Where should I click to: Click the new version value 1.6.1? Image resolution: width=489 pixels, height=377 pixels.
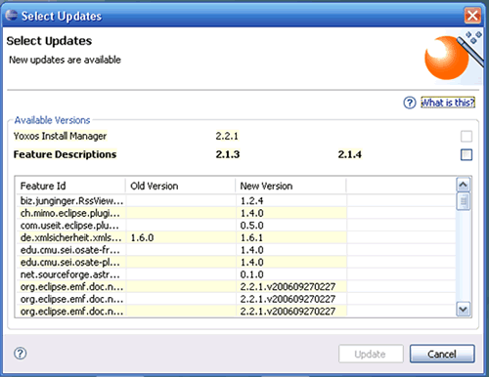[251, 237]
